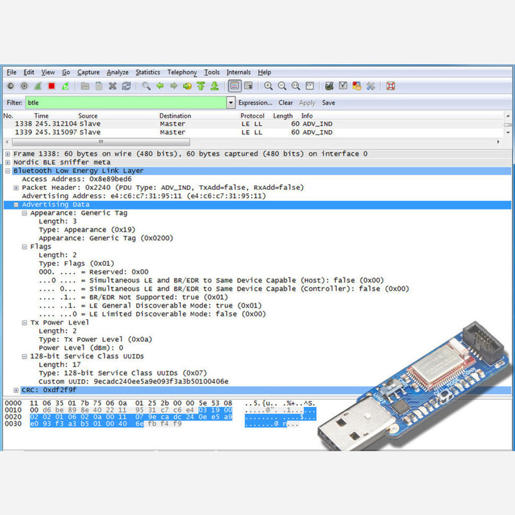Image resolution: width=515 pixels, height=515 pixels.
Task: Open the View menu
Action: [48, 72]
